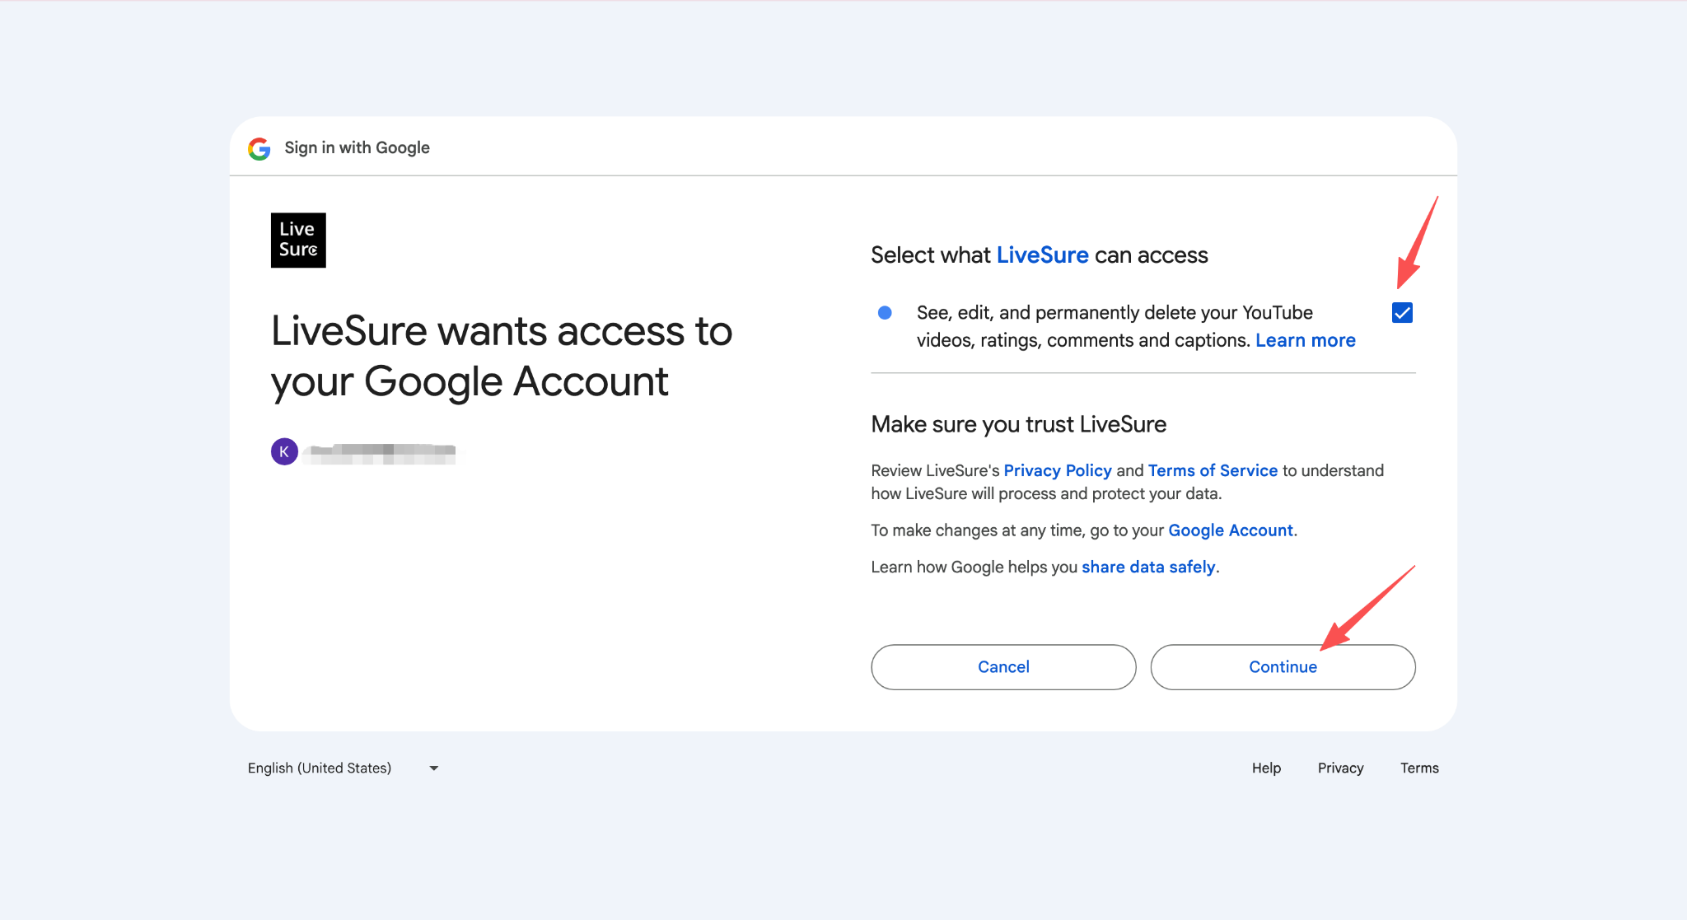
Task: Click the Cancel button
Action: click(x=1003, y=667)
